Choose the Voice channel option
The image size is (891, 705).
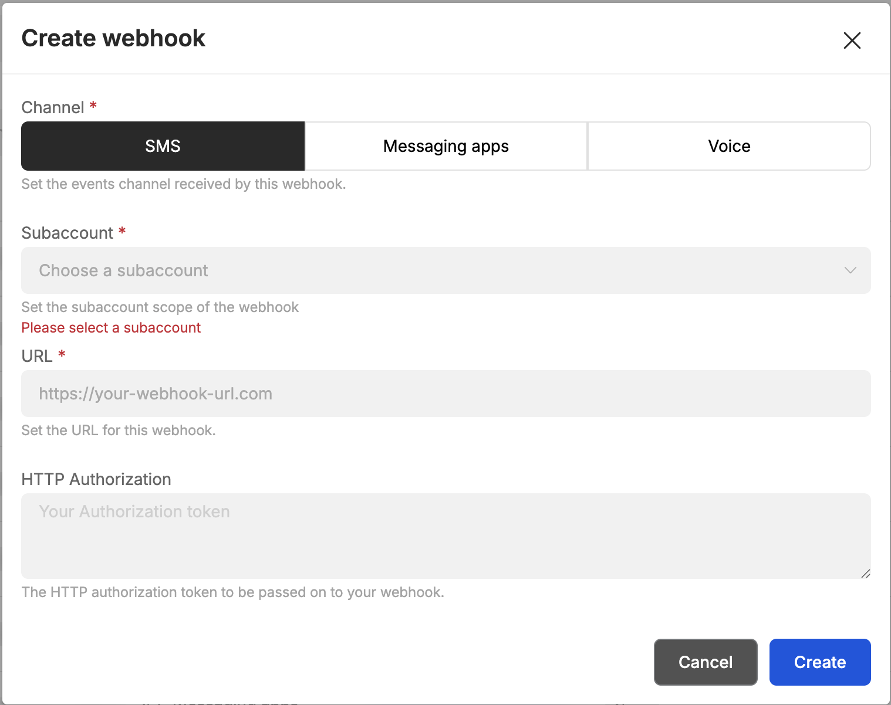[729, 146]
